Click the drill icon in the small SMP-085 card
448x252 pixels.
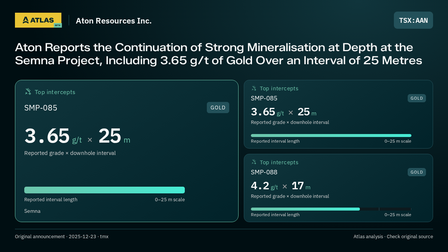[x=254, y=88]
